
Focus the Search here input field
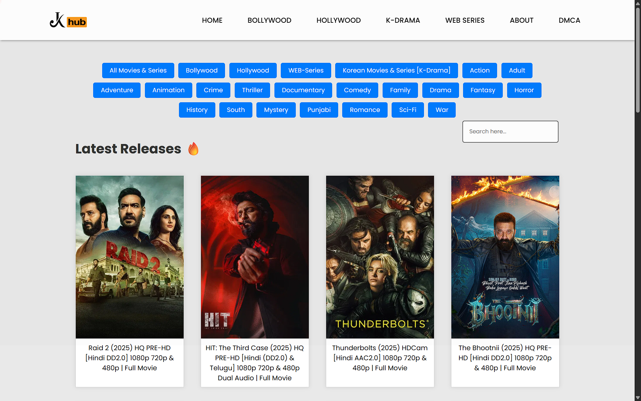pos(510,132)
